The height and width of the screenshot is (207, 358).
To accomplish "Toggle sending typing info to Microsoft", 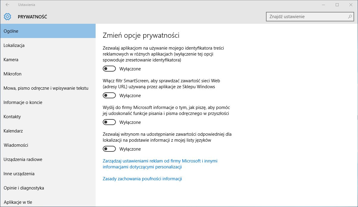I will coord(109,122).
